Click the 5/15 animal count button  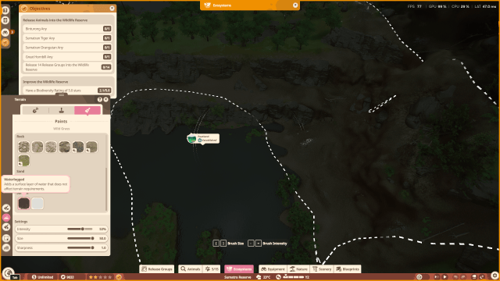(x=212, y=269)
